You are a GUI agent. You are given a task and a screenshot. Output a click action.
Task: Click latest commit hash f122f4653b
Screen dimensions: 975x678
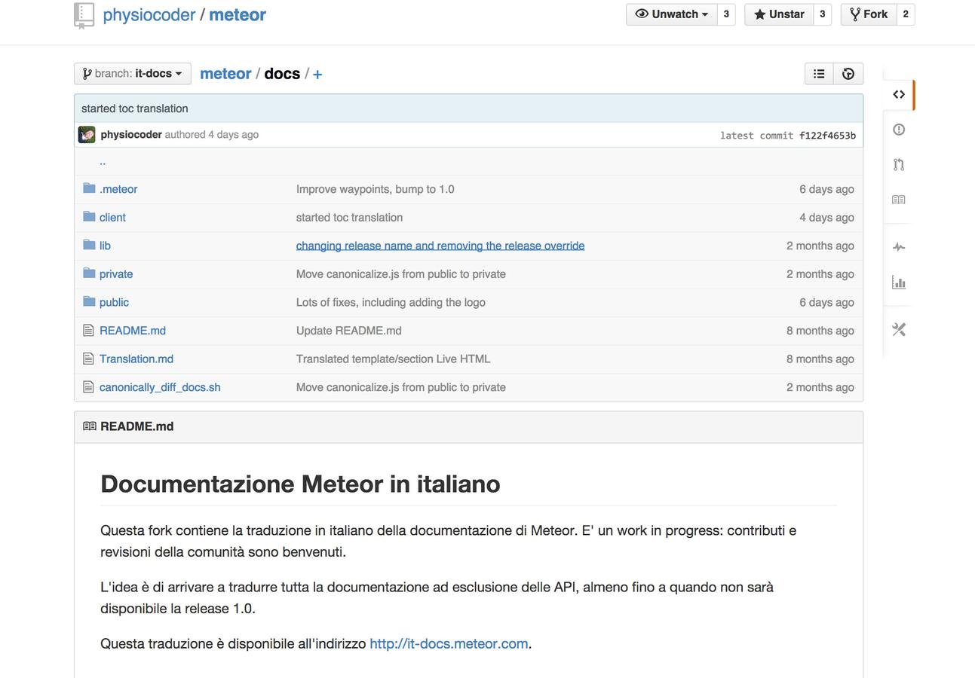point(827,136)
